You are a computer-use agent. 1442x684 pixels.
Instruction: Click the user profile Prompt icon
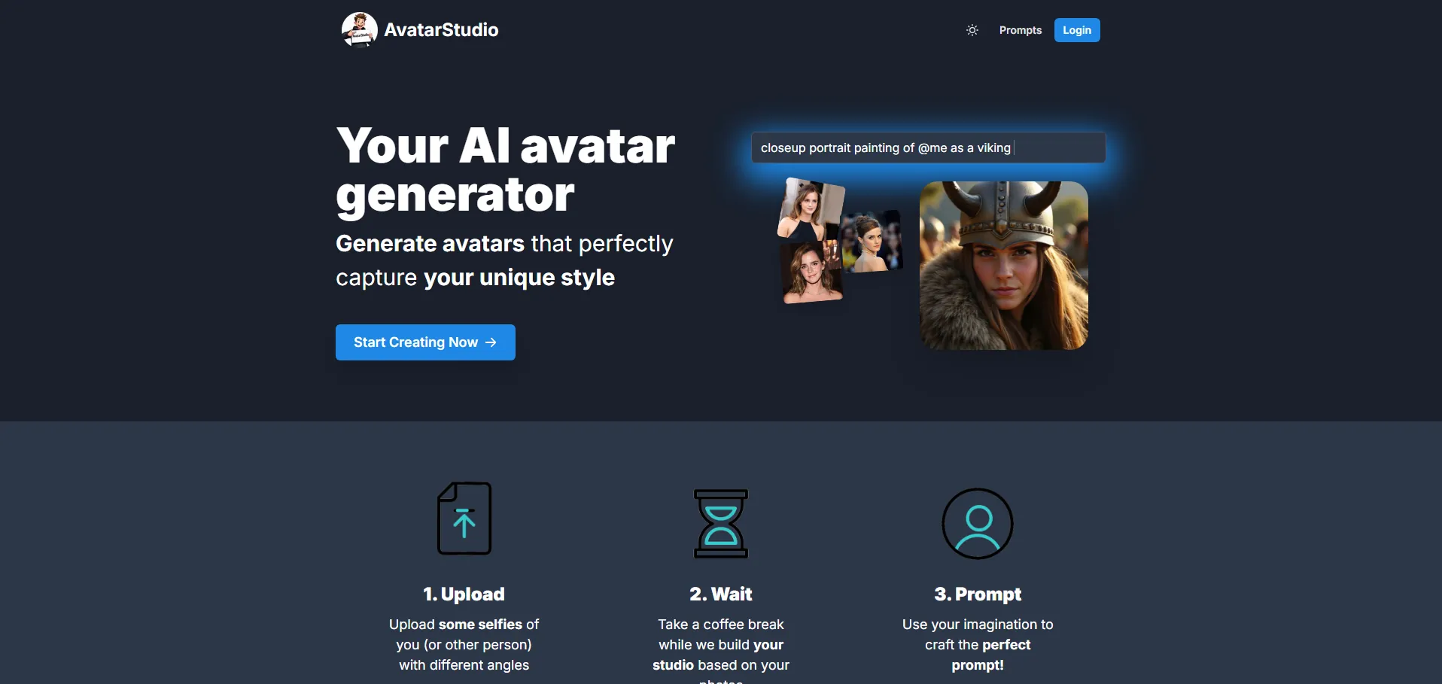pyautogui.click(x=978, y=524)
